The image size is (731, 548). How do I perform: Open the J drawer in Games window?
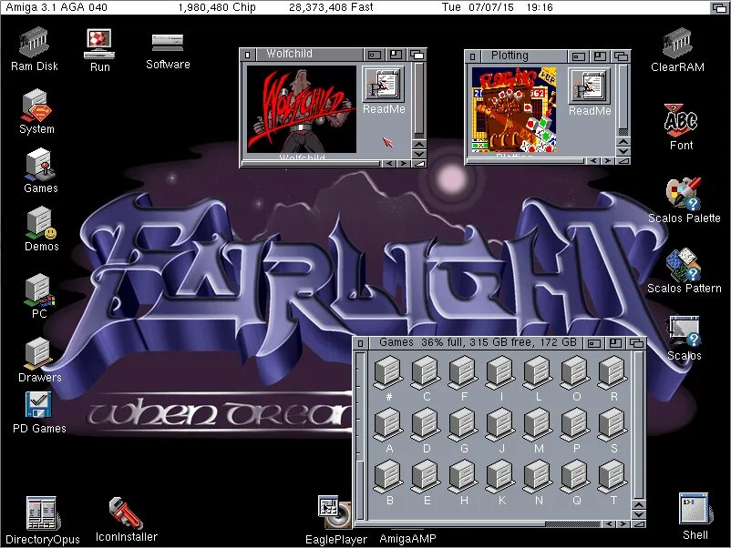pyautogui.click(x=500, y=430)
